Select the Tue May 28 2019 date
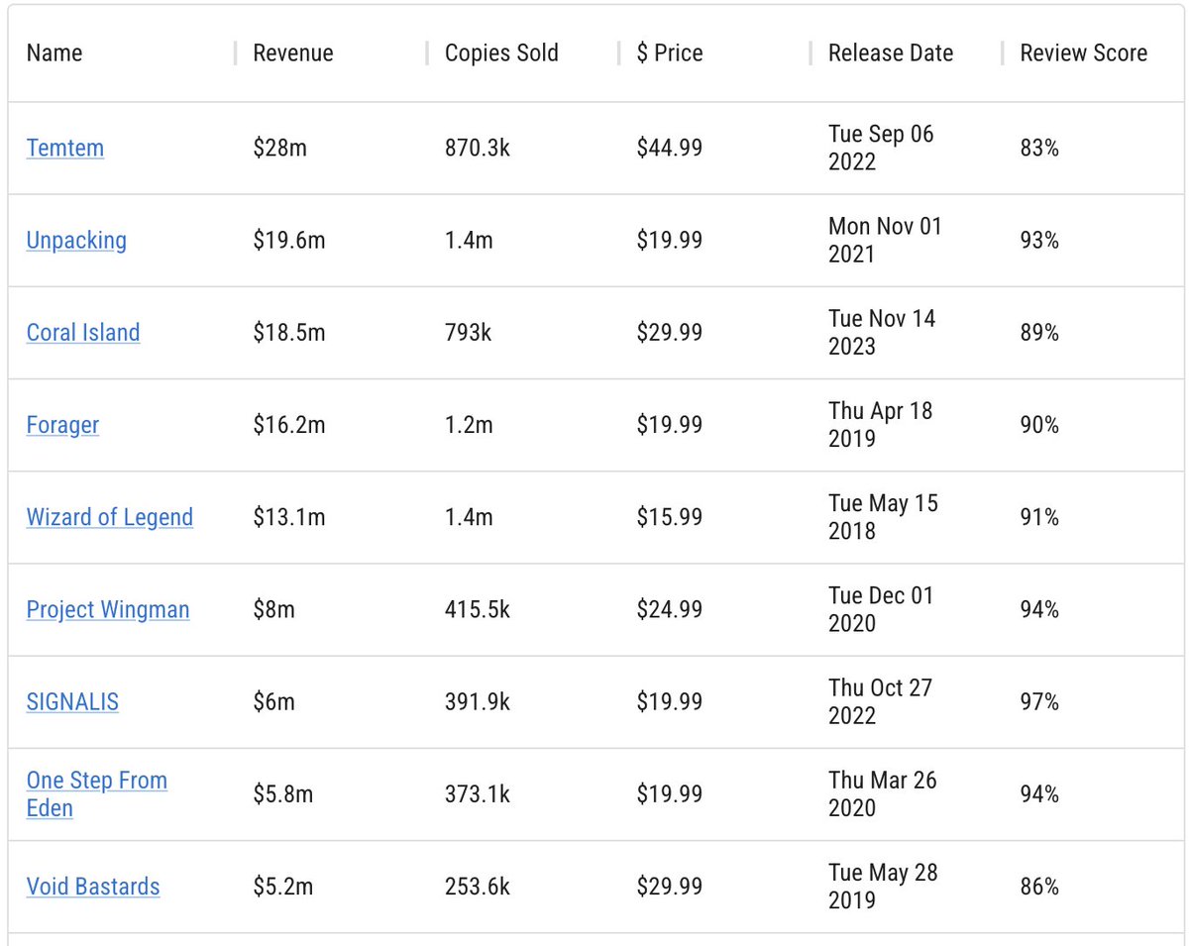Viewport: 1189px width, 946px height. pyautogui.click(x=884, y=886)
